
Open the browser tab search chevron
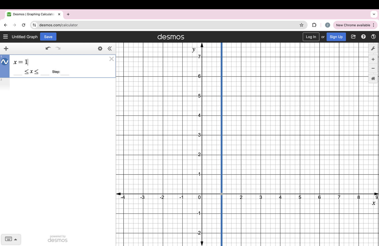tap(374, 14)
